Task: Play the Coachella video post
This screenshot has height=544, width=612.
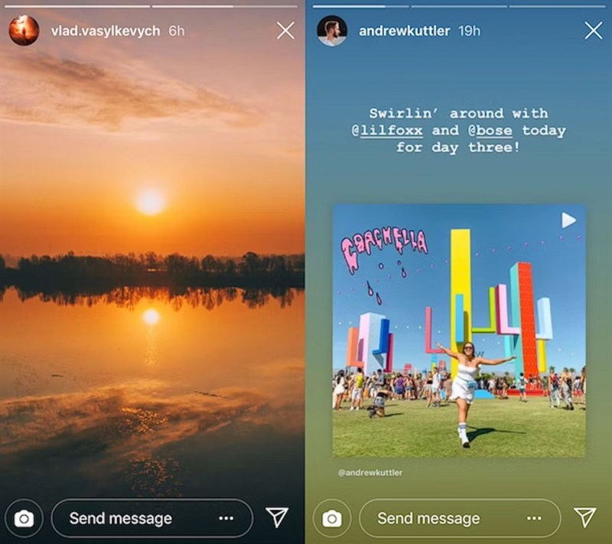Action: [568, 220]
